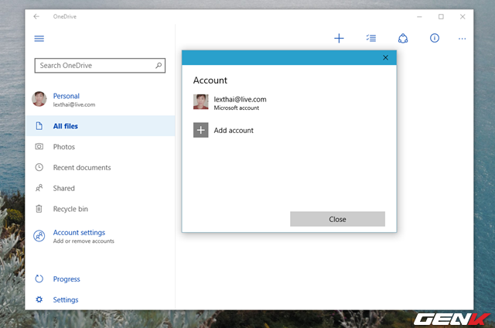Click the Add account plus tile
The width and height of the screenshot is (495, 328).
pyautogui.click(x=201, y=130)
